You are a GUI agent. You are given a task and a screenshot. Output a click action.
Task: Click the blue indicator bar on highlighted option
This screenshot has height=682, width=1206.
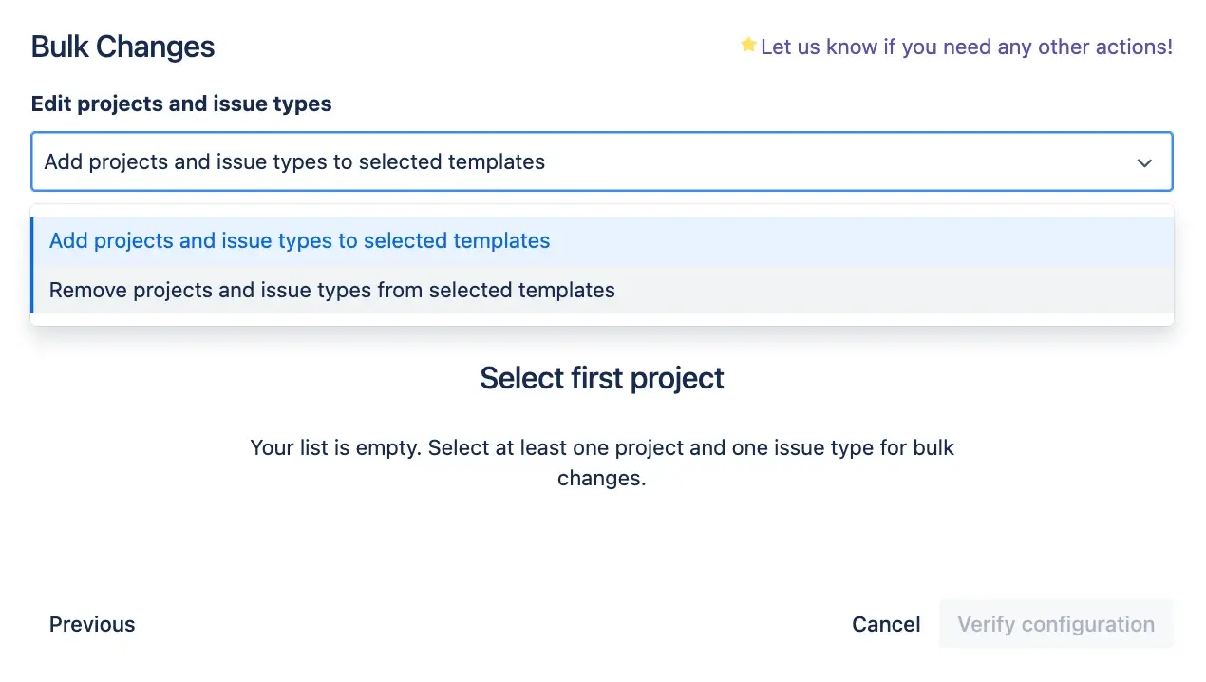point(32,241)
